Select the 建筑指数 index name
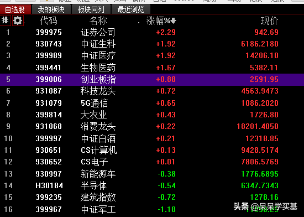This screenshot has width=304, height=217. click(x=98, y=198)
